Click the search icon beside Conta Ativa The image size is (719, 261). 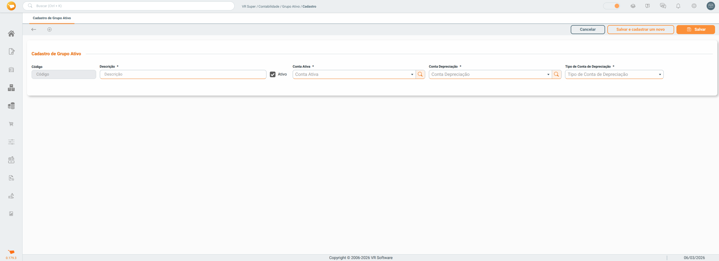[x=420, y=74]
